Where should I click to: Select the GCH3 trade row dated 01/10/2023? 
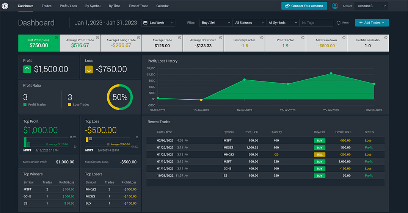(x=265, y=169)
